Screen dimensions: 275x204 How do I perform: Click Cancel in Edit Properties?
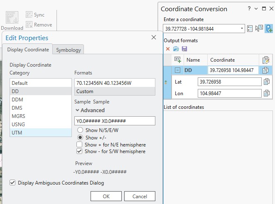(x=139, y=196)
